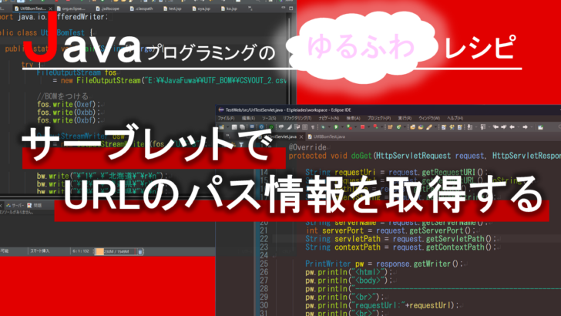Open the dropdown arrow beside the green Run icon
Screen dimensions: 561x316
(x=342, y=126)
